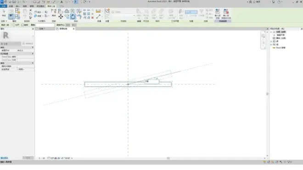Click the Properties help link at bottom
Image resolution: width=303 pixels, height=170 pixels.
coord(4,158)
